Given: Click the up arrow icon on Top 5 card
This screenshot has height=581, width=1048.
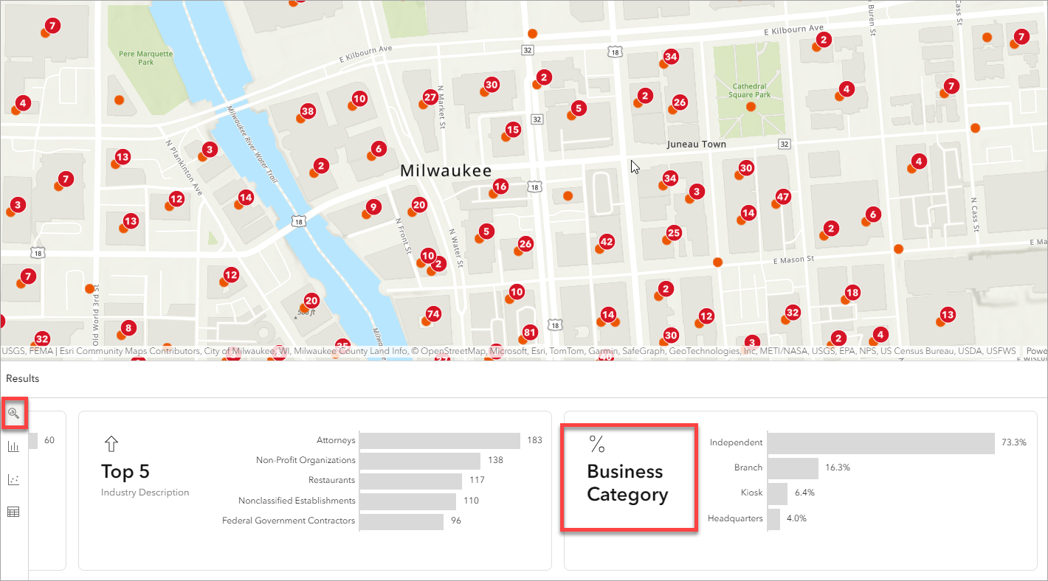Looking at the screenshot, I should [x=111, y=443].
